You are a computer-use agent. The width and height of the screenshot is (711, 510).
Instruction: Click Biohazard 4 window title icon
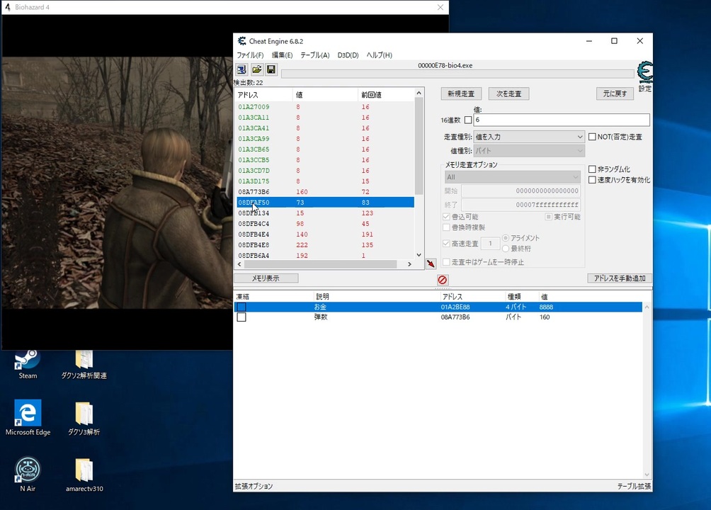(7, 7)
